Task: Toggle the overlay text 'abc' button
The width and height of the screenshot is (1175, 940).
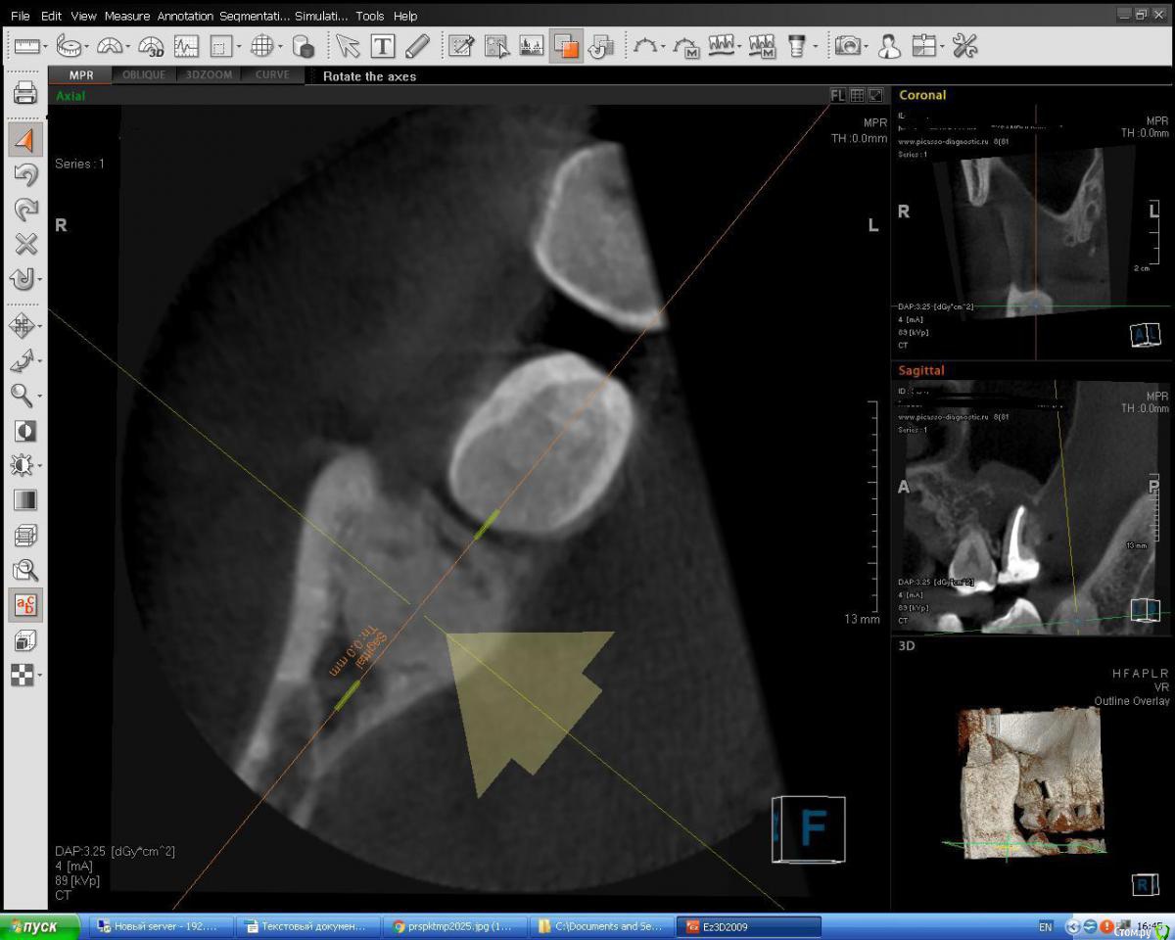Action: pos(25,605)
